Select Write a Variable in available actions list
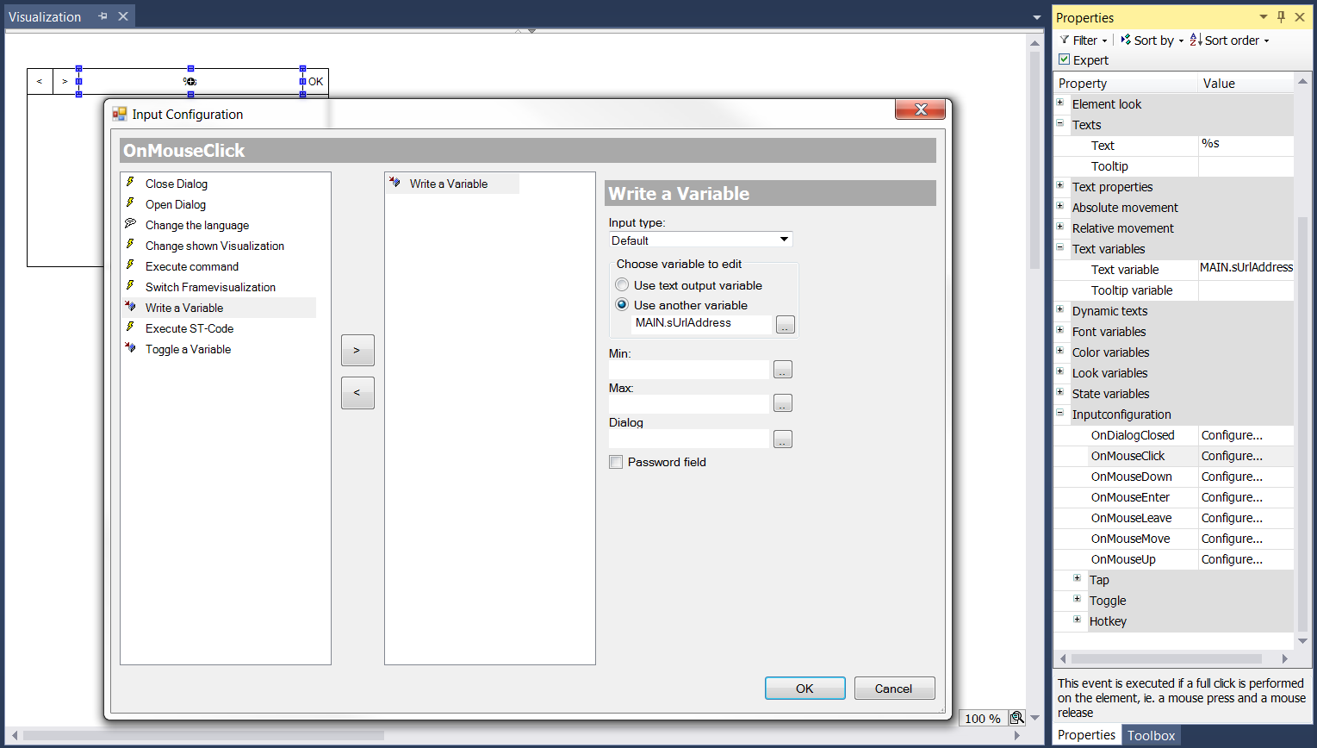1317x748 pixels. (183, 308)
